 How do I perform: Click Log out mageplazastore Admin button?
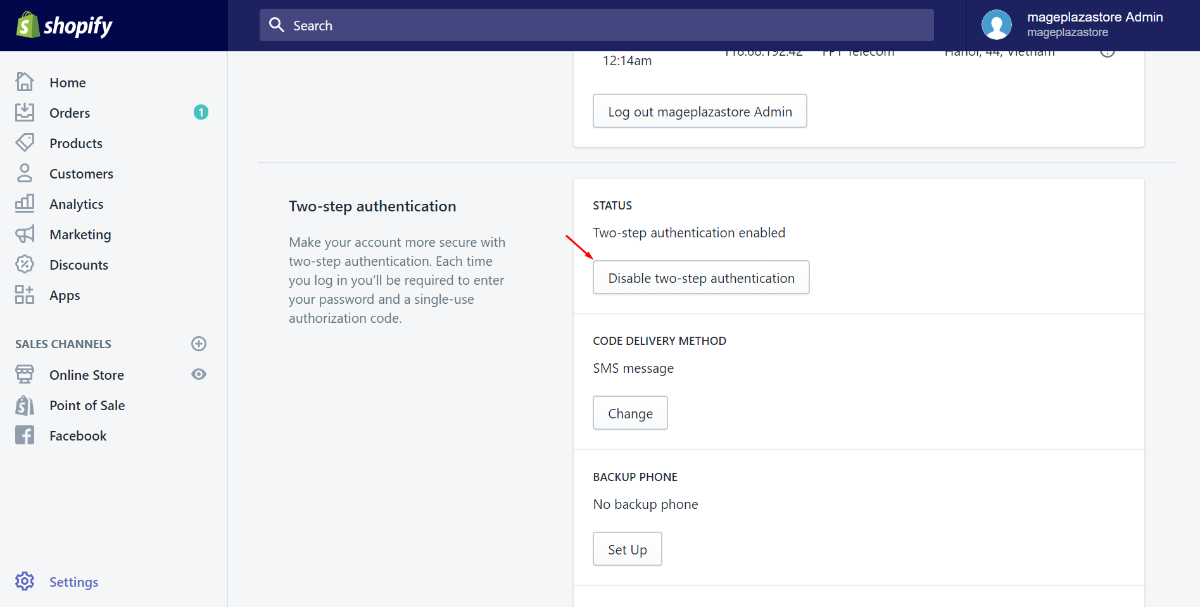click(700, 111)
